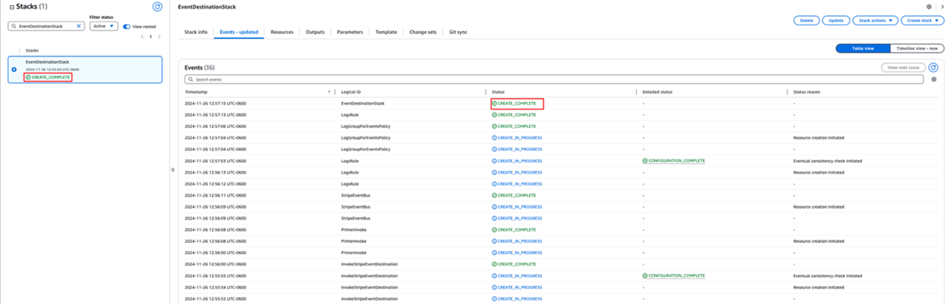The height and width of the screenshot is (304, 945).
Task: Clear the stack search filter text
Action: point(79,26)
